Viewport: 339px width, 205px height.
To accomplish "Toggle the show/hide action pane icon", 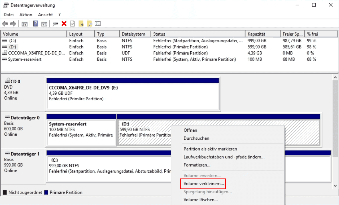I will pyautogui.click(x=44, y=24).
